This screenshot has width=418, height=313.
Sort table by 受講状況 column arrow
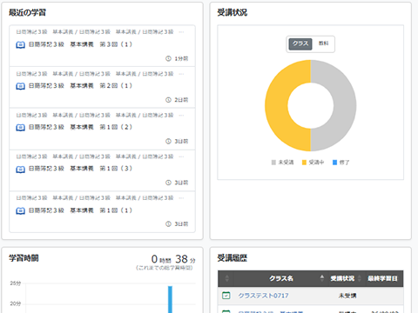[x=360, y=278]
